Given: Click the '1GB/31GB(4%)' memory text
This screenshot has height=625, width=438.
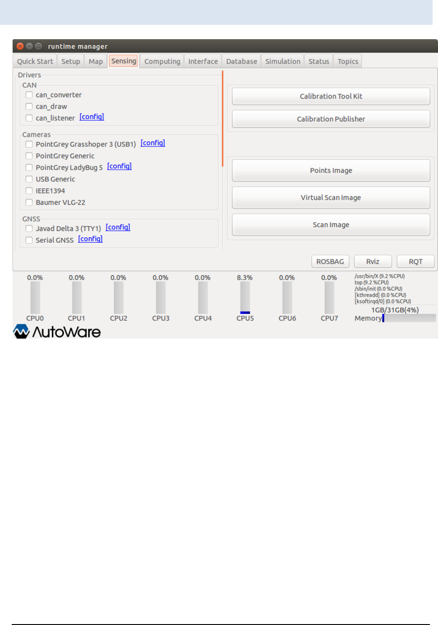Looking at the screenshot, I should click(x=395, y=310).
